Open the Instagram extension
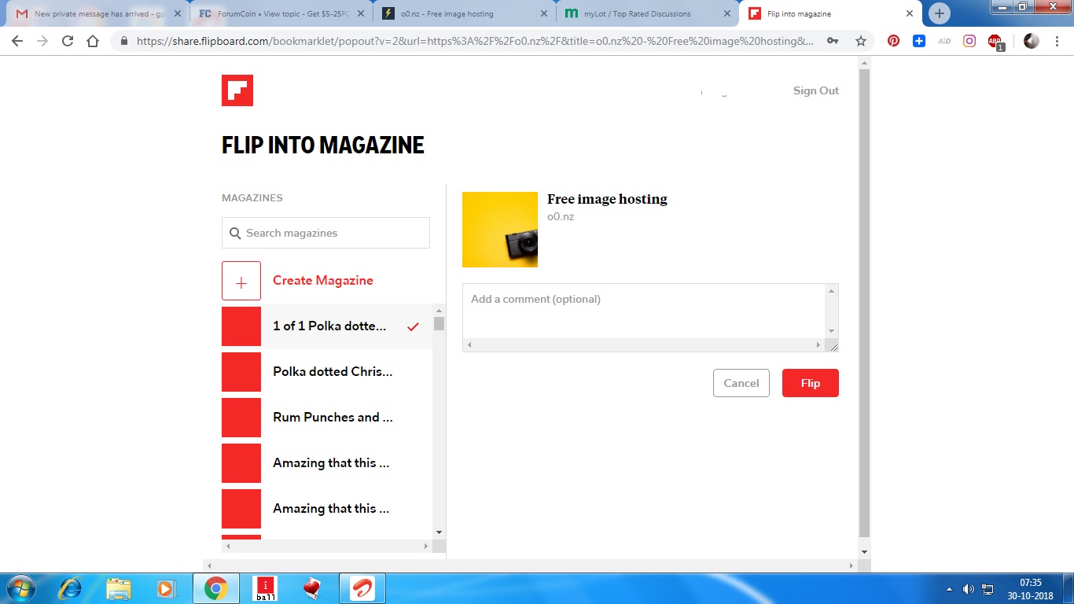 [x=968, y=40]
